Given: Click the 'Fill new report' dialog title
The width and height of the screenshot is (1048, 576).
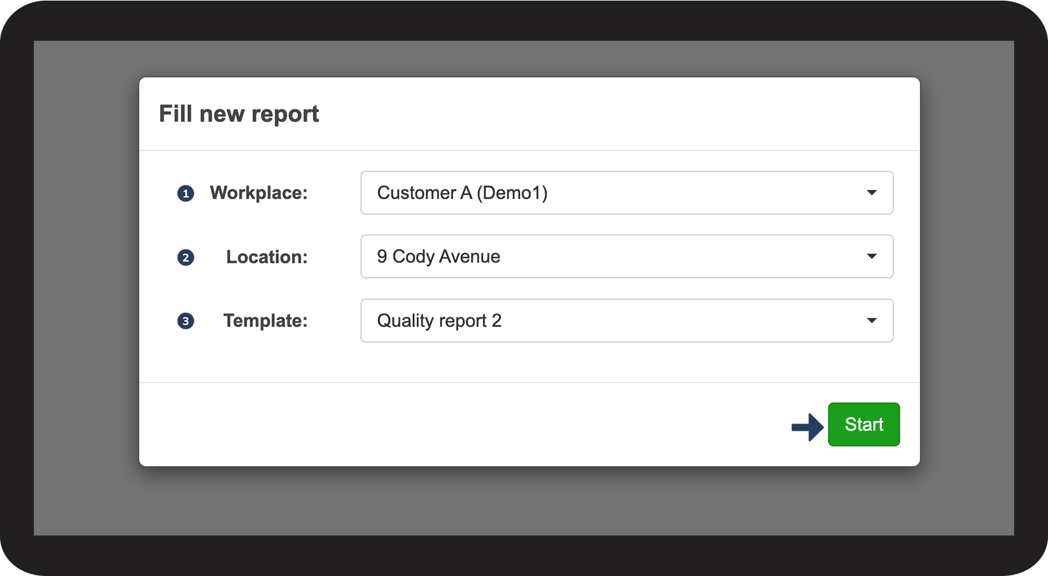Looking at the screenshot, I should [x=239, y=113].
